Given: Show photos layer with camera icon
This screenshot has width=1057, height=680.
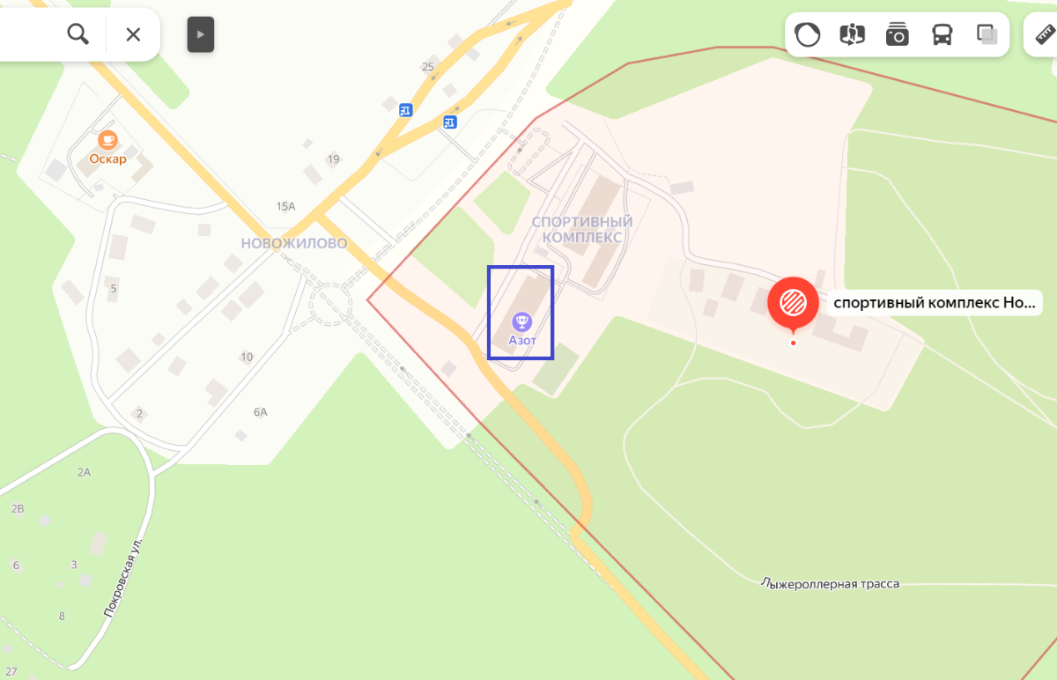Looking at the screenshot, I should click(x=898, y=34).
